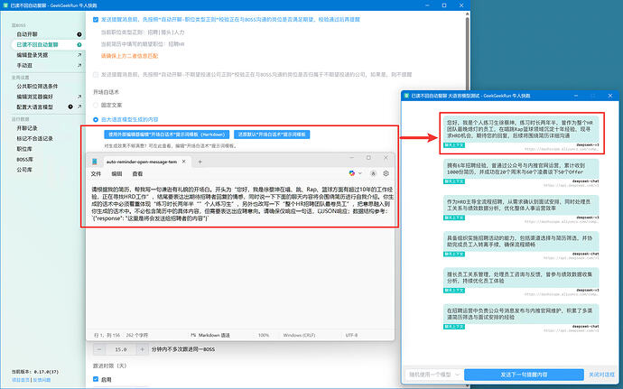Add a new Notepad tab
The width and height of the screenshot is (623, 389).
pyautogui.click(x=200, y=162)
